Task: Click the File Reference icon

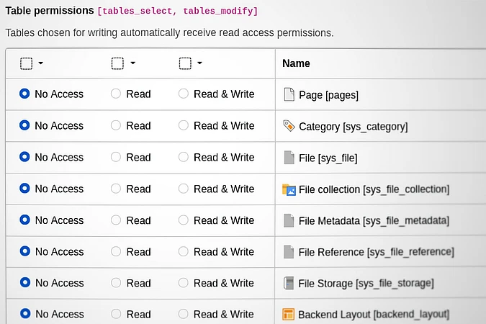Action: click(289, 252)
